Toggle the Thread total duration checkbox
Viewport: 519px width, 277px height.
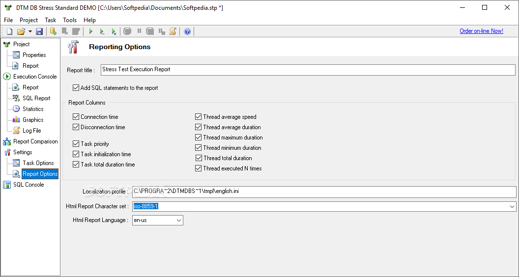pyautogui.click(x=199, y=158)
